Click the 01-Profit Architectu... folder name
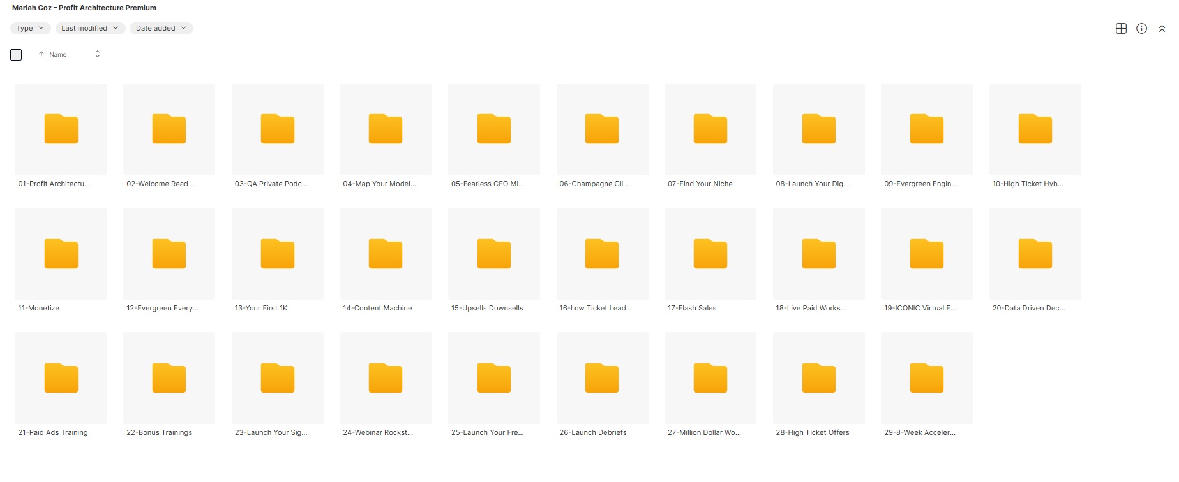The width and height of the screenshot is (1179, 482). [x=54, y=184]
